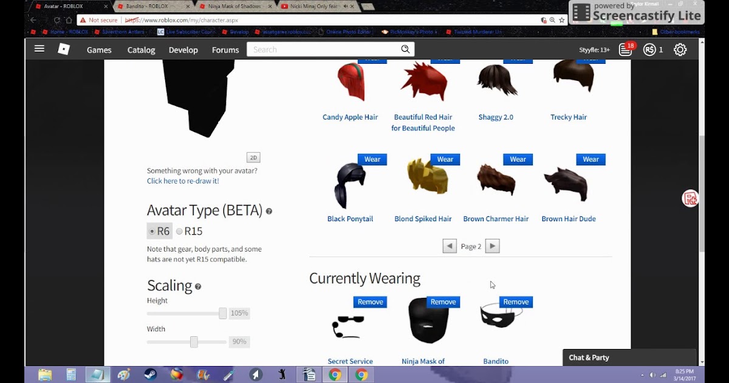Open the settings gear icon
This screenshot has width=729, height=383.
click(x=680, y=50)
